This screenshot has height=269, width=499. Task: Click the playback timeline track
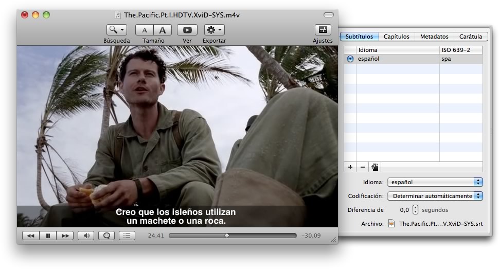point(233,236)
